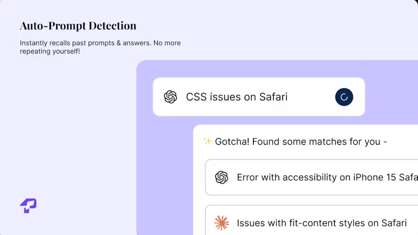Focus the 'CSS issues on Safari' prompt field

259,97
